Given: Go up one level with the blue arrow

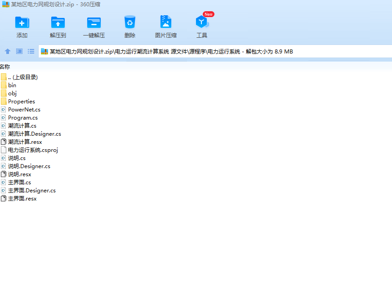Looking at the screenshot, I should (x=8, y=51).
